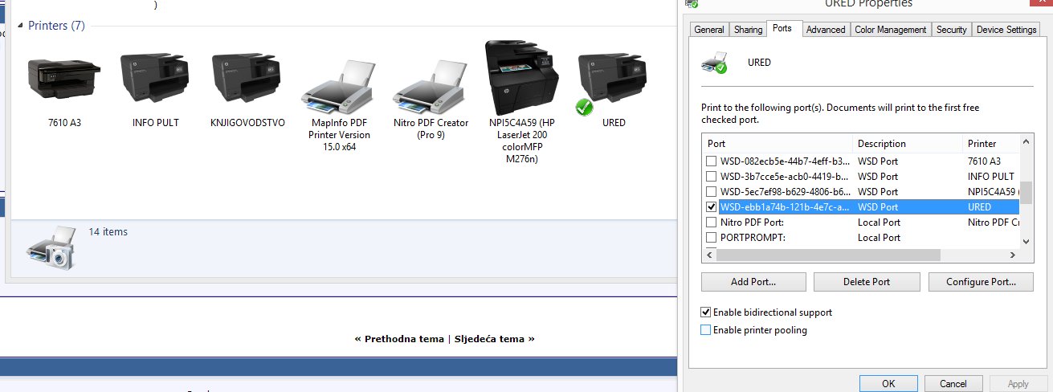Image resolution: width=1053 pixels, height=392 pixels.
Task: Click the Local Port description of PORTPROMPT
Action: pos(879,238)
